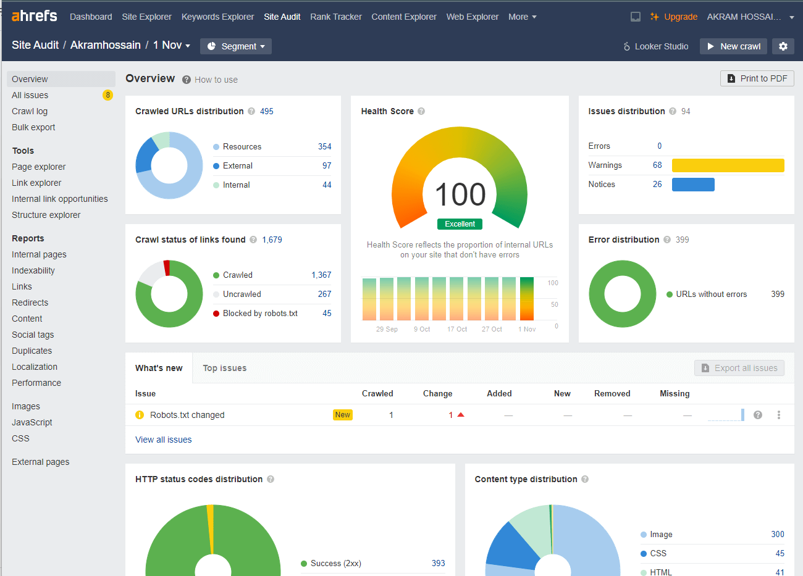Click help icon beside Content type distribution
Screen dimensions: 803x576
(x=585, y=479)
